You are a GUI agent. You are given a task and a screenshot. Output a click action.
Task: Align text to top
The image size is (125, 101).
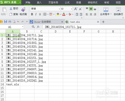pos(87,9)
